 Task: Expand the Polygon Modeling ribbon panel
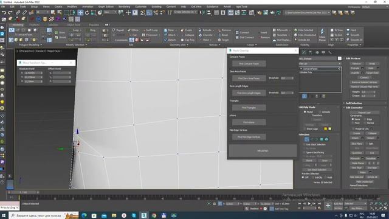click(x=31, y=44)
